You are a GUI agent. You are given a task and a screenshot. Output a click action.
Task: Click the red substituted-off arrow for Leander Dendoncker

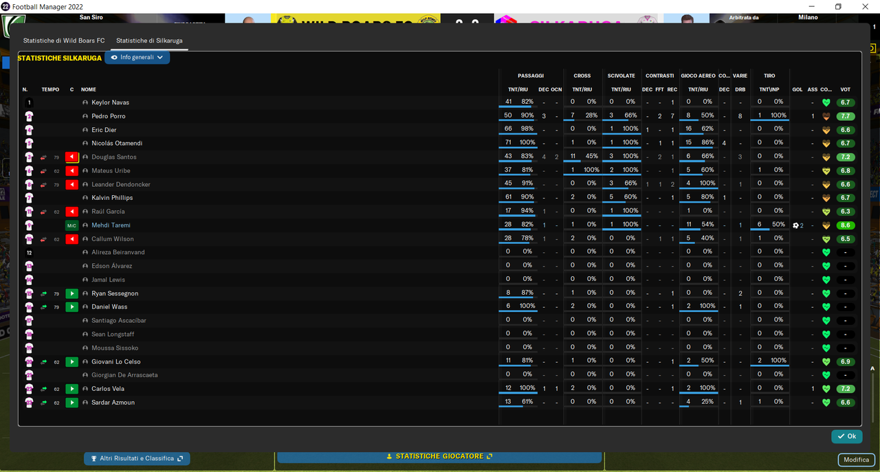coord(71,185)
